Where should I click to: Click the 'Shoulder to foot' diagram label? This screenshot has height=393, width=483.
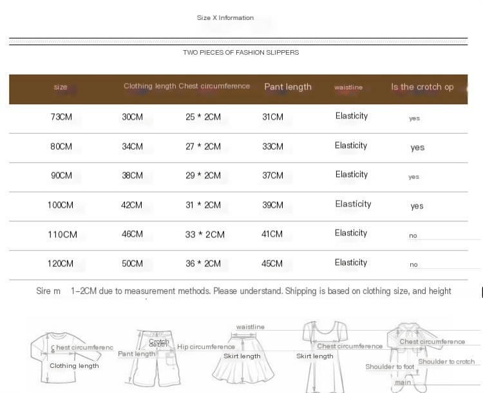pos(390,367)
